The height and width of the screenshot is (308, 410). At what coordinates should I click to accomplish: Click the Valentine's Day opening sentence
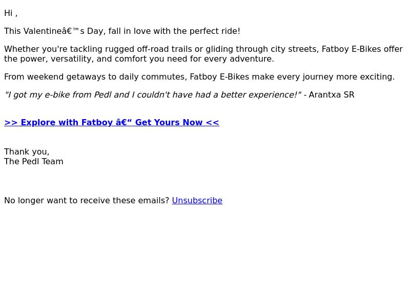coord(122,31)
